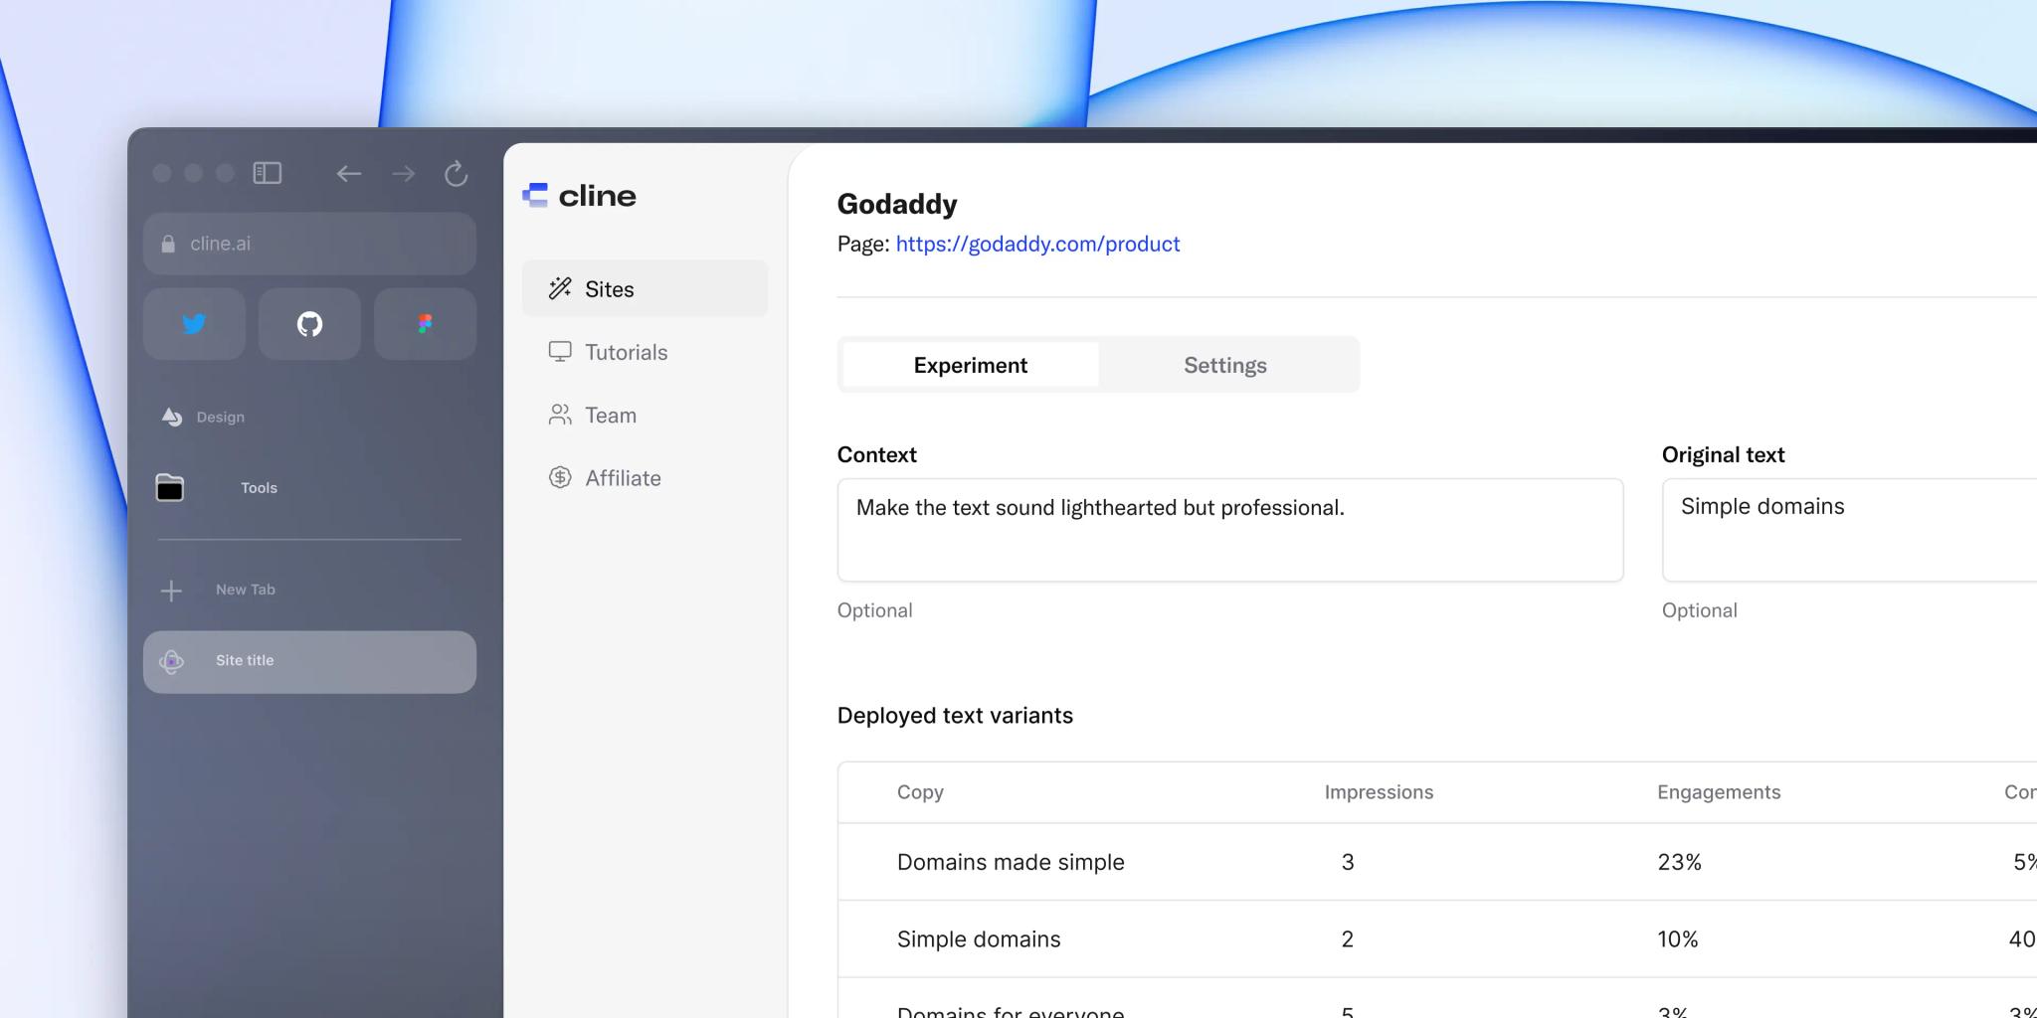
Task: Open the Affiliate sidebar menu item
Action: 645,477
